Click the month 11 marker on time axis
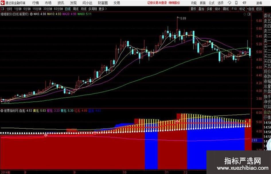The width and height of the screenshot is (271, 174). click(167, 172)
